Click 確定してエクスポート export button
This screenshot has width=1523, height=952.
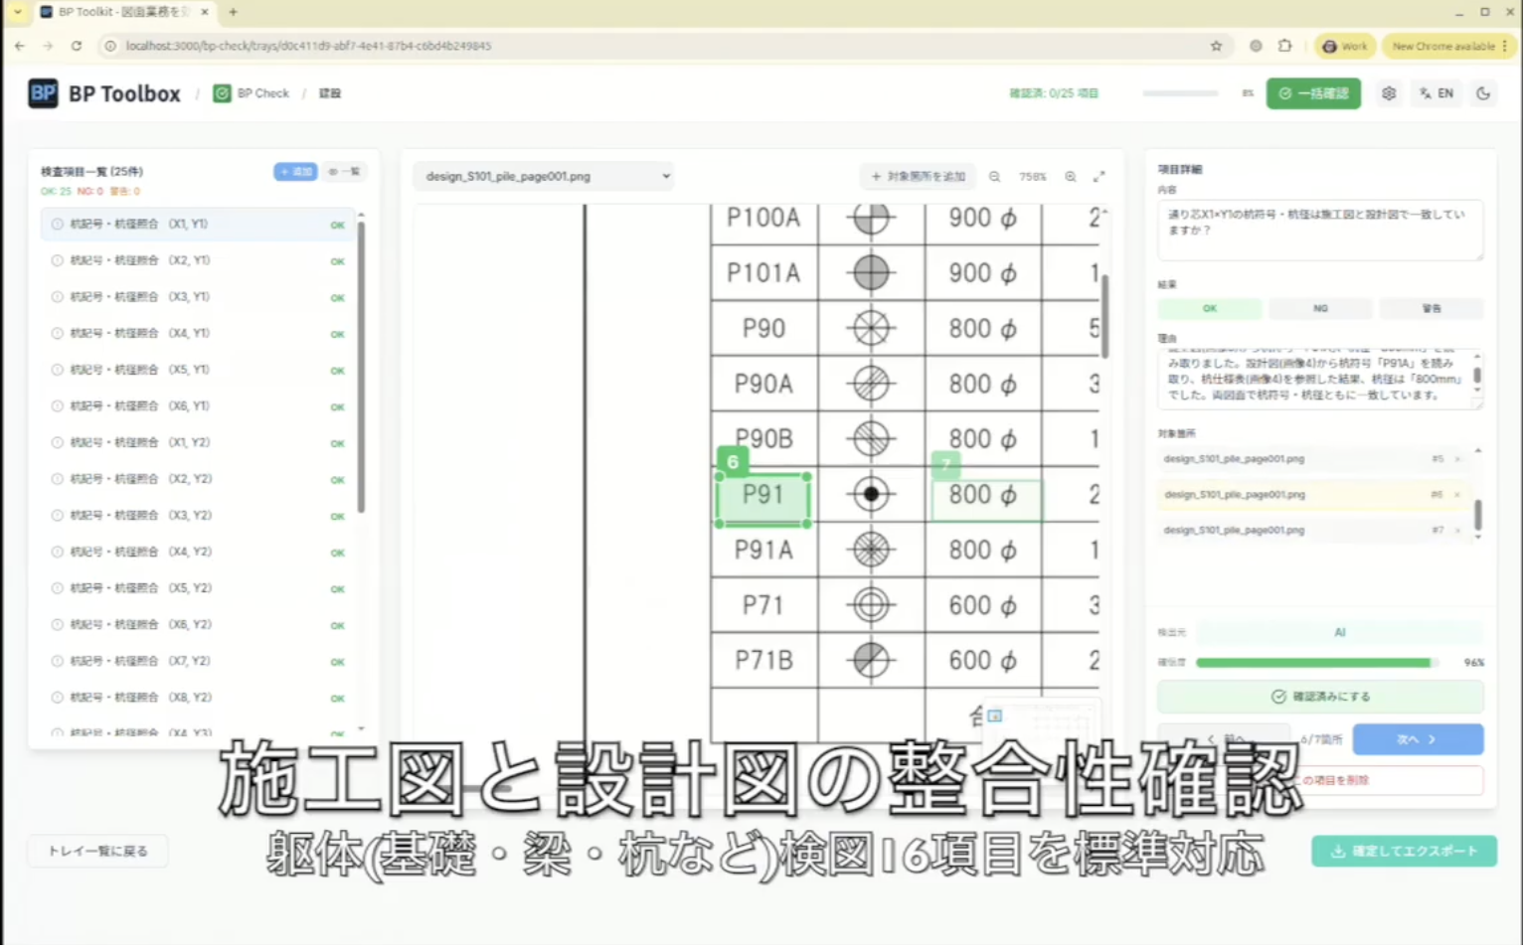(1404, 852)
